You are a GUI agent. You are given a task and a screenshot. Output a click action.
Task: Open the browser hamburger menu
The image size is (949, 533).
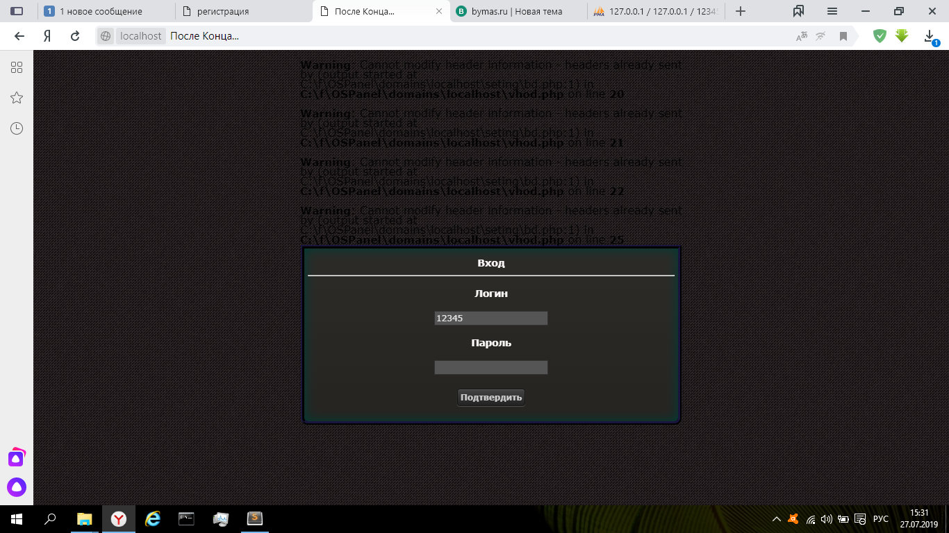[x=832, y=11]
